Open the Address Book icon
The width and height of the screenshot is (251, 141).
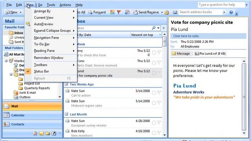tap(175, 12)
